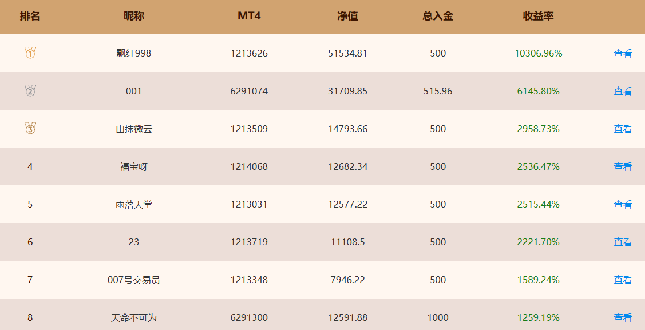Click the 10306.96% return value
This screenshot has width=645, height=330.
click(538, 53)
